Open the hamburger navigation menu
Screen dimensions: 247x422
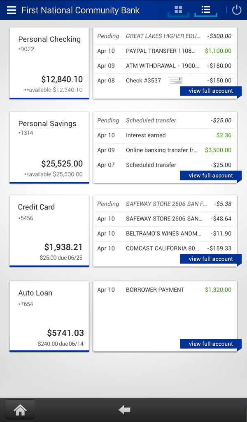[11, 10]
